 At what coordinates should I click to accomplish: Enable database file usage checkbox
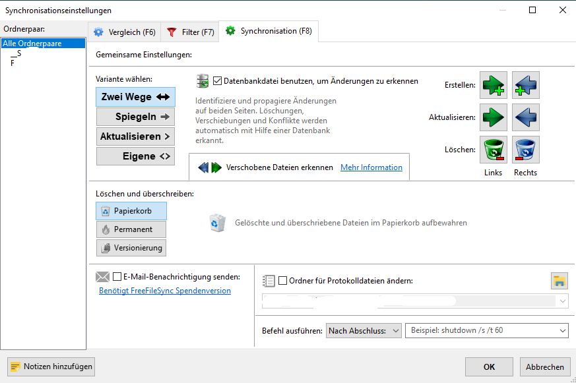pyautogui.click(x=217, y=81)
